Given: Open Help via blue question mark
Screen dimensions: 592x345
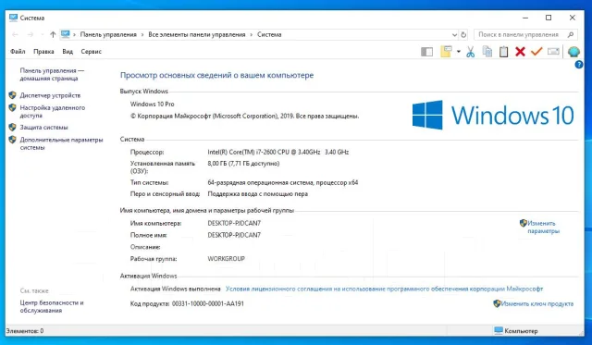Looking at the screenshot, I should tap(579, 65).
